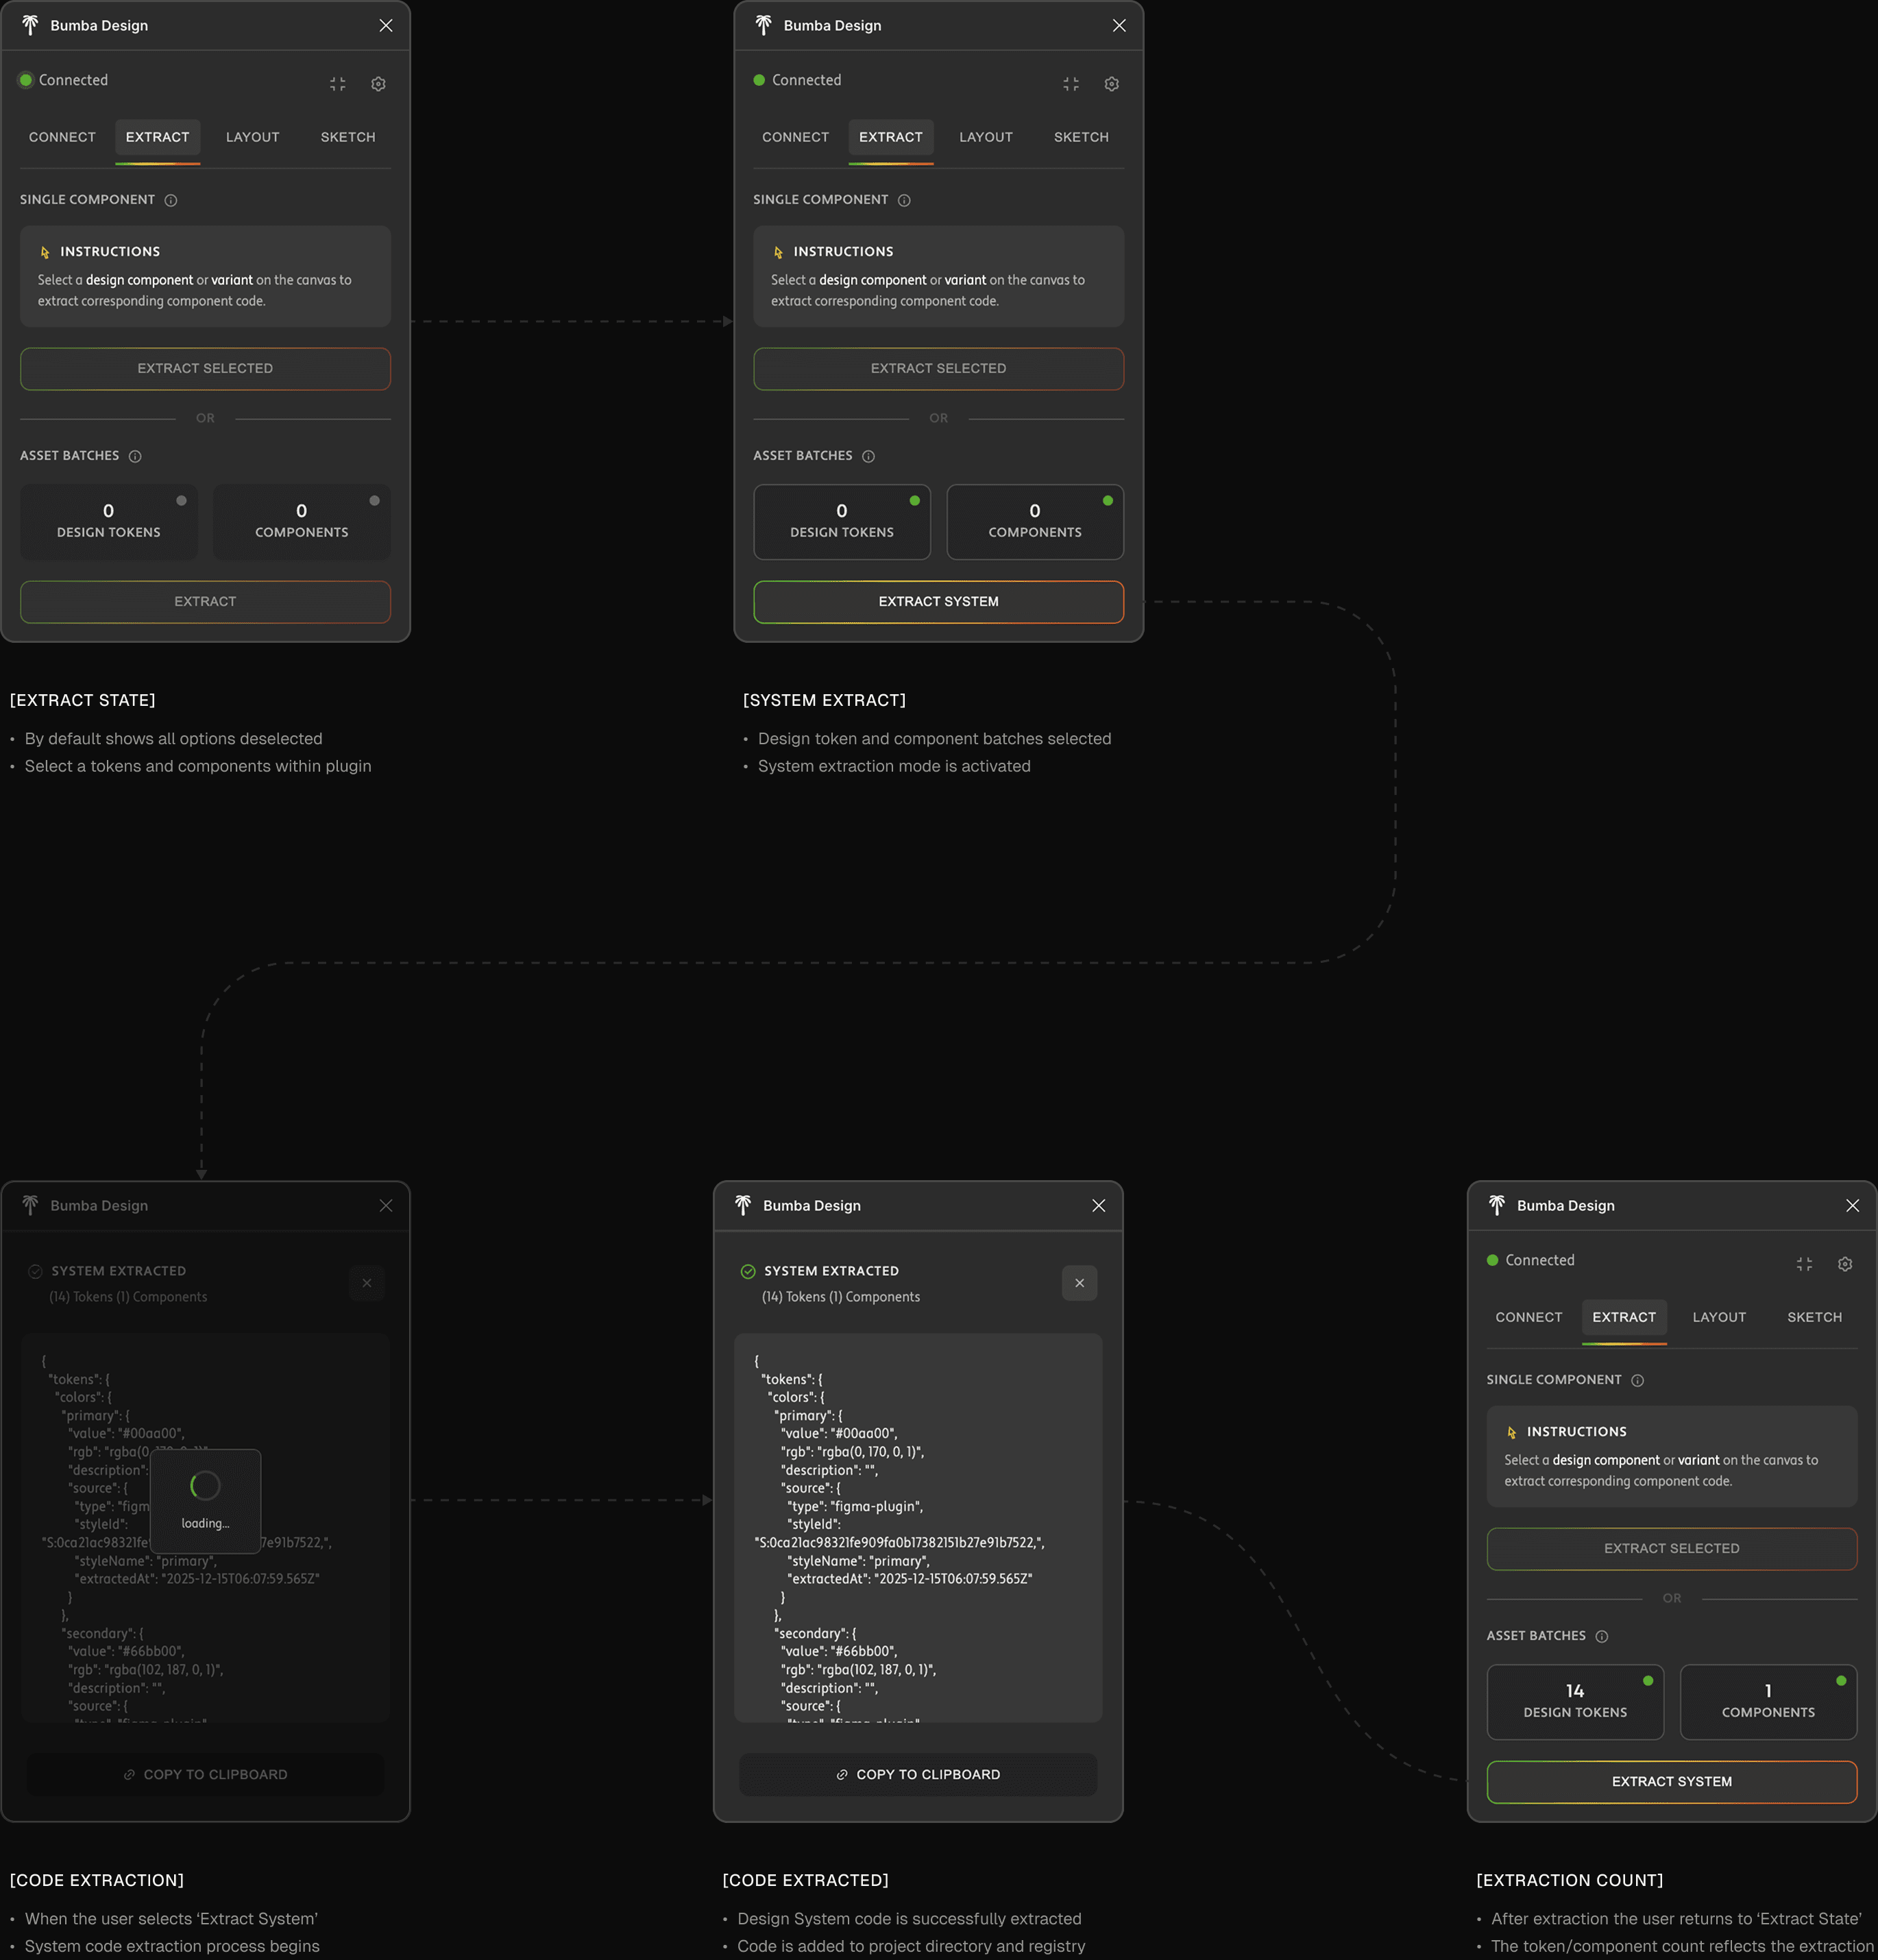
Task: Dismiss System Extracted notice with gray X button
Action: [x=1079, y=1283]
